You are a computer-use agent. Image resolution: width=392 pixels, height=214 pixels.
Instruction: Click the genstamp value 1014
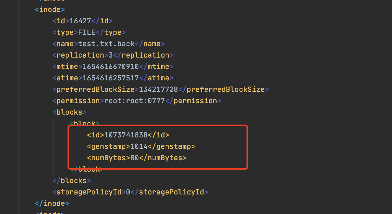pos(139,146)
